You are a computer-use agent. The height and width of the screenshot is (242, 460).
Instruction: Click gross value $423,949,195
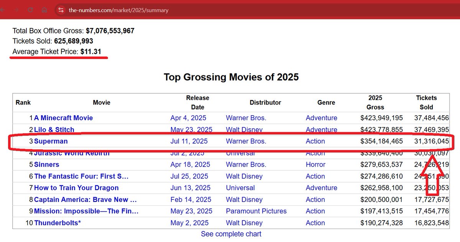point(381,118)
